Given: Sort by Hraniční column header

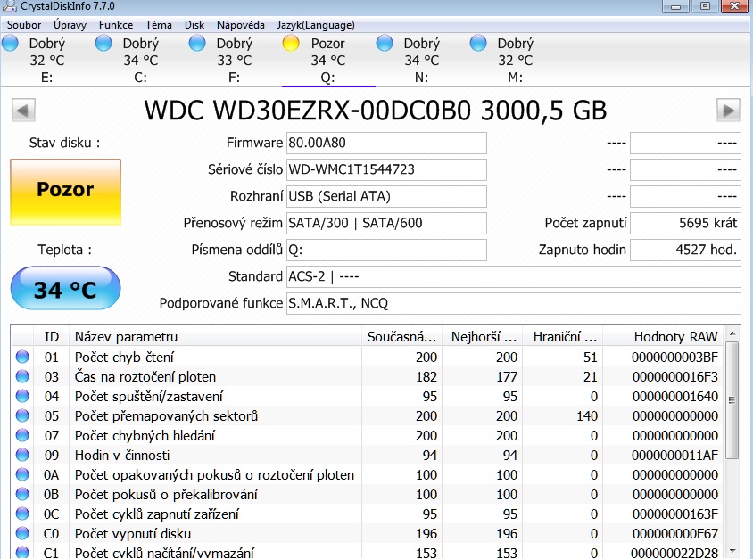Looking at the screenshot, I should [562, 337].
